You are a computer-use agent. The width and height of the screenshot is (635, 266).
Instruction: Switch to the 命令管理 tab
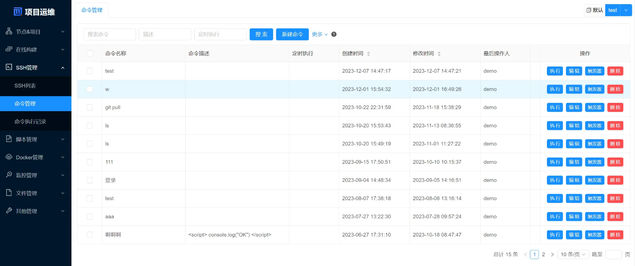(x=92, y=10)
